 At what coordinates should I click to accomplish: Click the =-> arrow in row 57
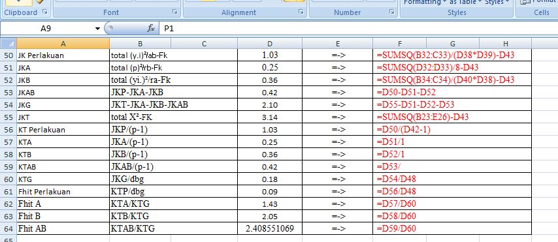point(338,142)
